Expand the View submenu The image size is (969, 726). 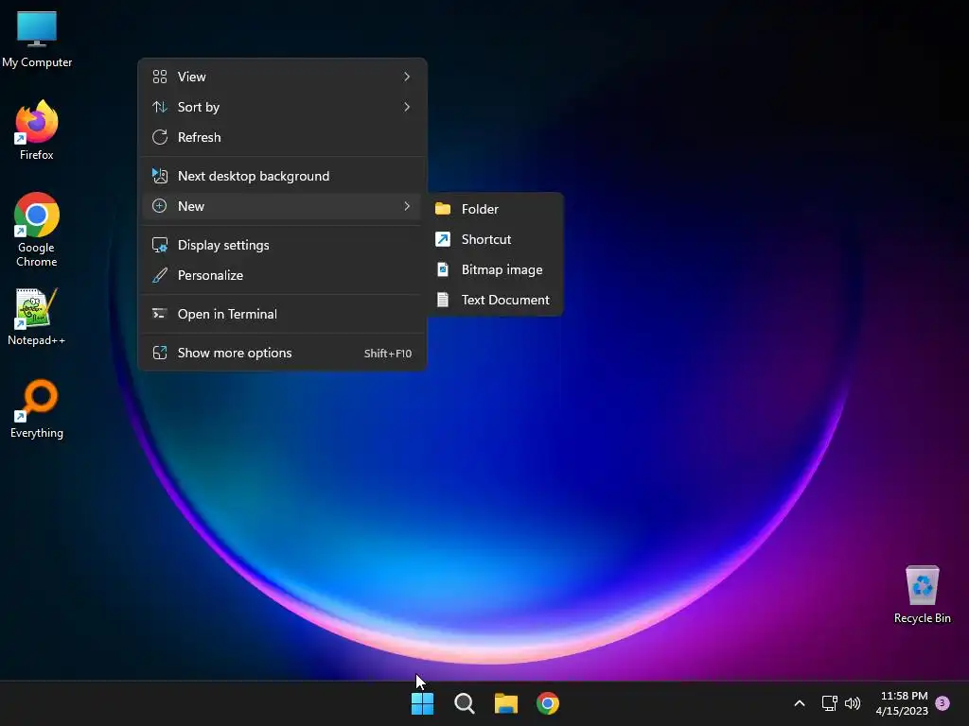[x=282, y=77]
